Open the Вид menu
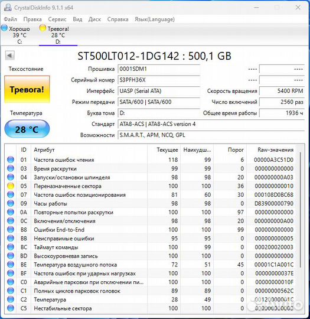310x319 pixels. 77,19
